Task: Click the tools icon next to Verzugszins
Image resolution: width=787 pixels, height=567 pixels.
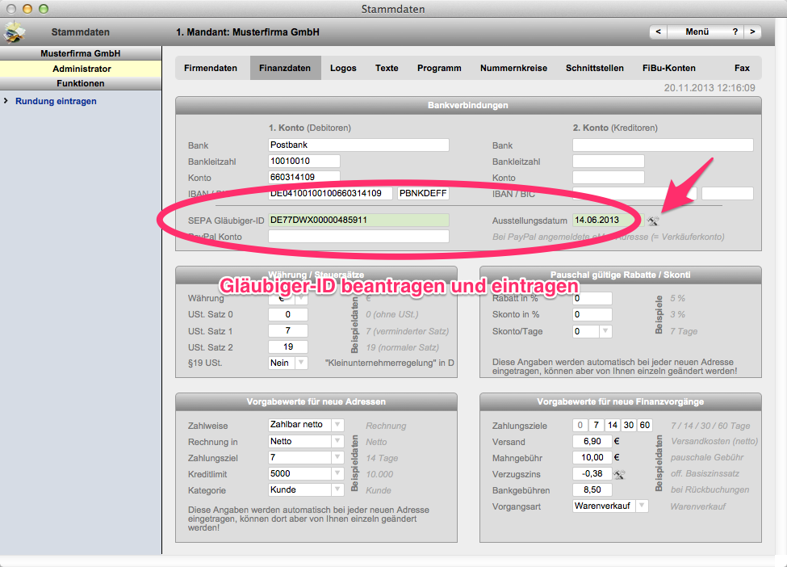Action: point(620,474)
